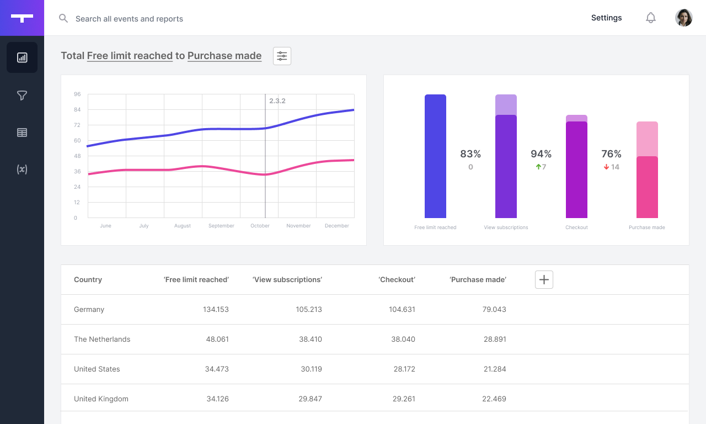Click United States' 28.172 value
The width and height of the screenshot is (706, 424).
(x=404, y=369)
